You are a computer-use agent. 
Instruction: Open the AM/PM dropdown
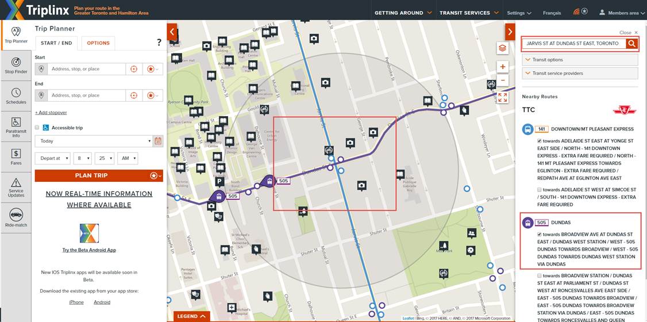coord(128,158)
